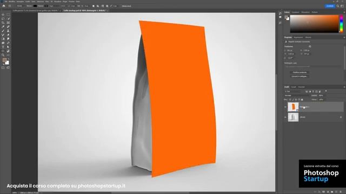Hide the Sfondo layer

pos(285,117)
